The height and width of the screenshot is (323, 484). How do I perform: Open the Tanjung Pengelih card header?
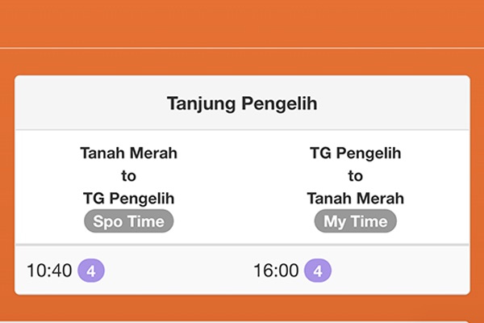click(x=242, y=103)
